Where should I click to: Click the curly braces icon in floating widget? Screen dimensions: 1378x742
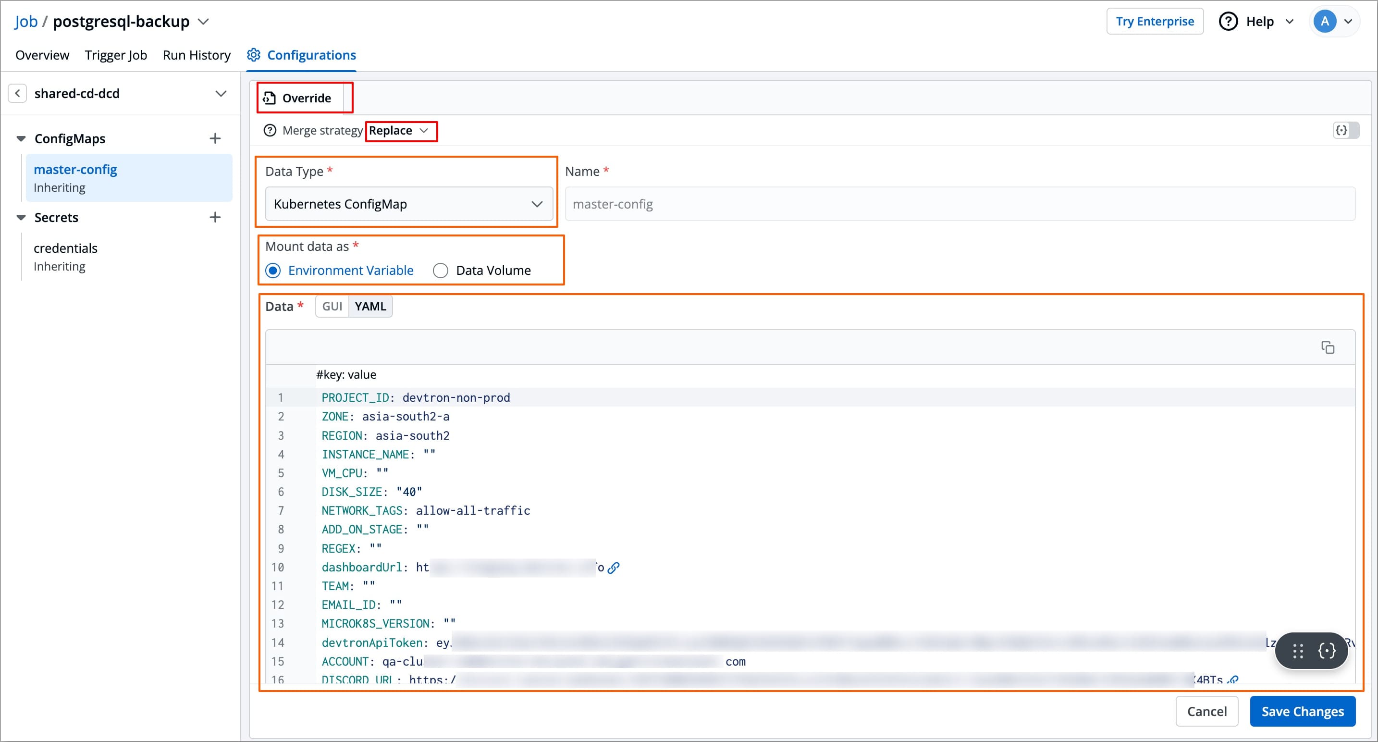[x=1327, y=651]
